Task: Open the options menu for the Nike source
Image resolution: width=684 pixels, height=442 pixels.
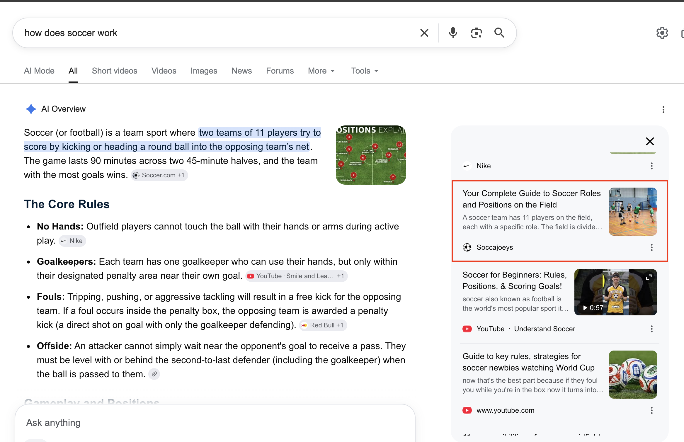Action: (x=651, y=166)
